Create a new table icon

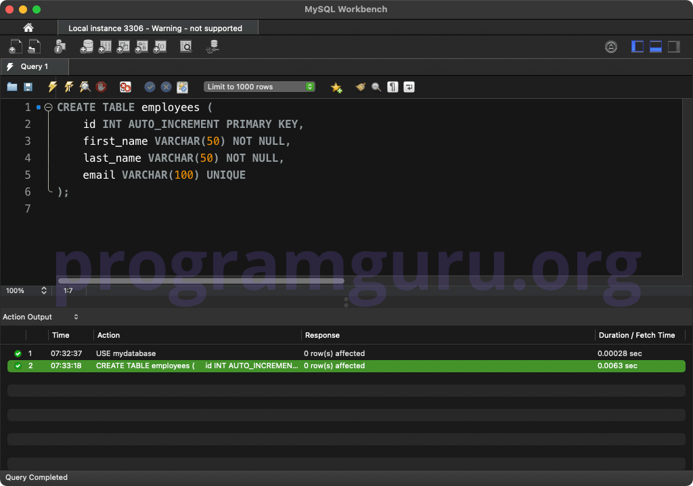[105, 47]
